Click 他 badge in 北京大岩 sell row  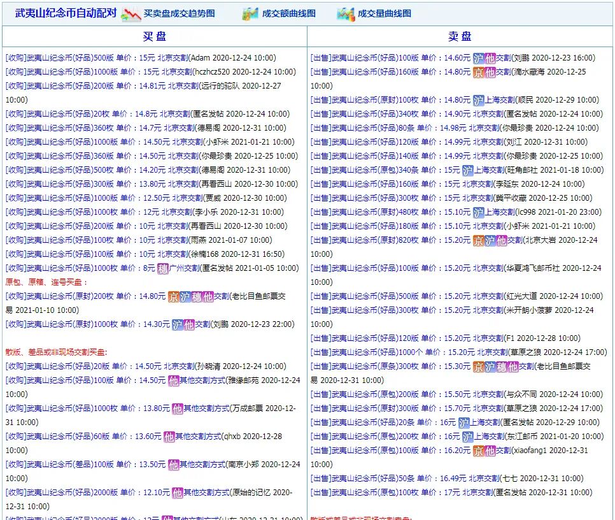click(502, 241)
